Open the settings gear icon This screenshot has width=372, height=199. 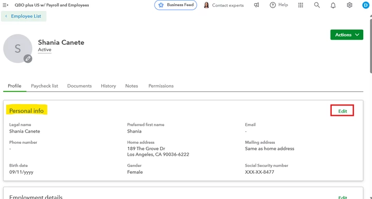click(x=349, y=5)
